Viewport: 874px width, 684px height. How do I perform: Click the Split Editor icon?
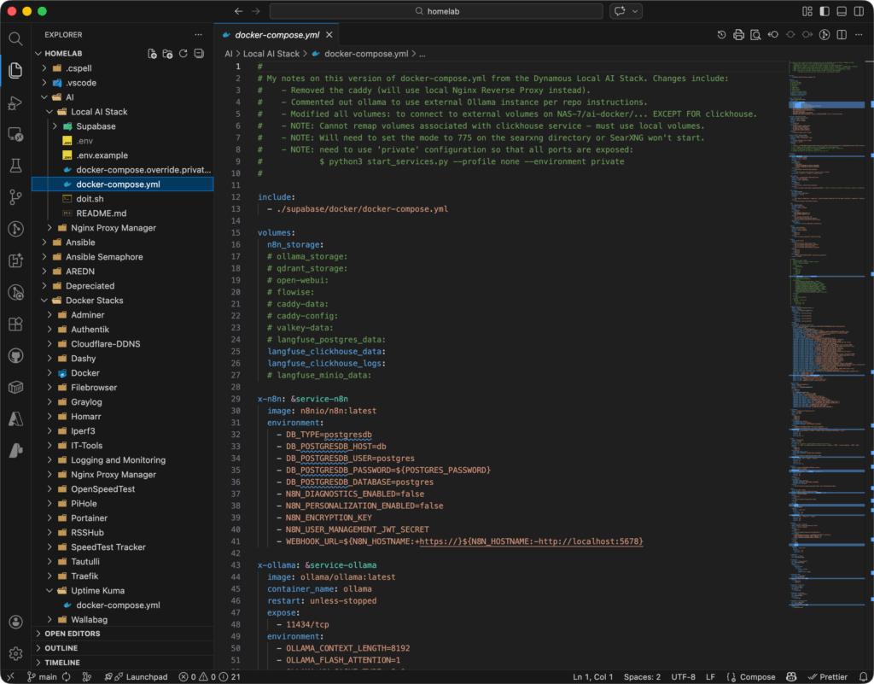pos(842,35)
